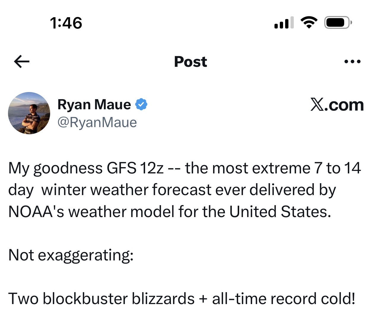Tap the 1:46 clock in status bar
The height and width of the screenshot is (321, 381).
pos(66,23)
